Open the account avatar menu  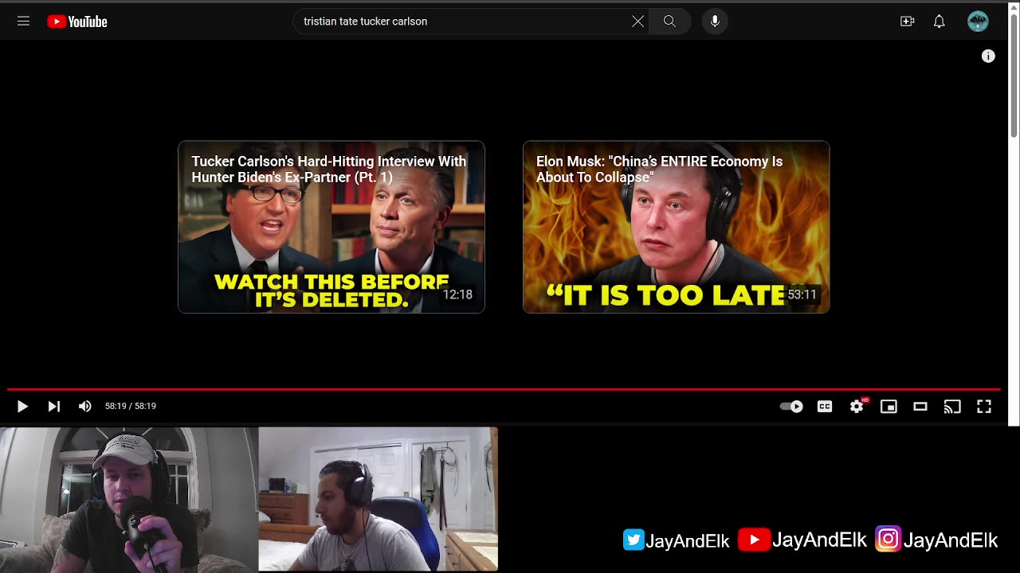(x=978, y=21)
